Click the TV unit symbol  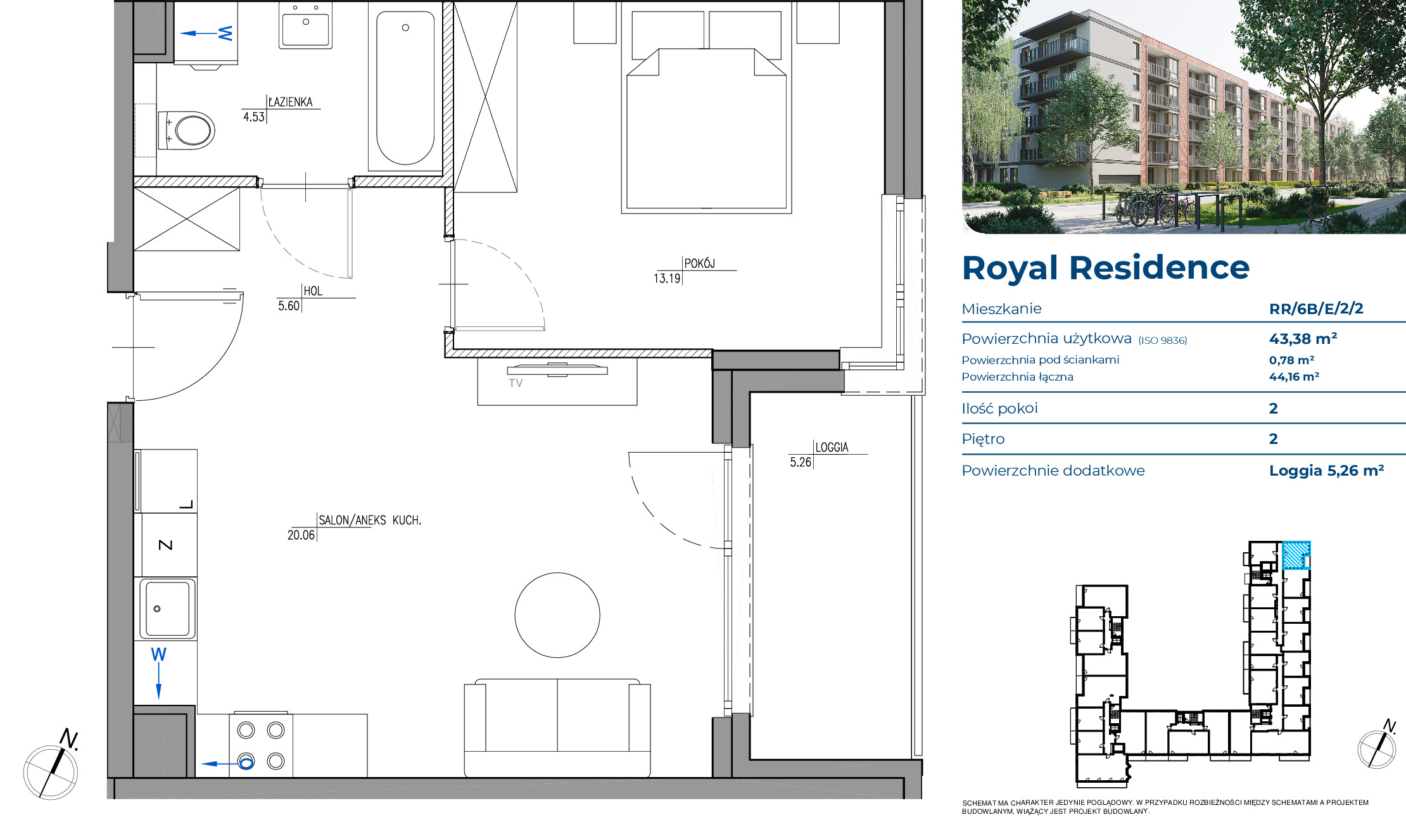(557, 381)
